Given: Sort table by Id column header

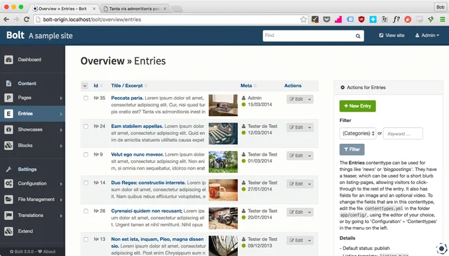Looking at the screenshot, I should click(96, 86).
